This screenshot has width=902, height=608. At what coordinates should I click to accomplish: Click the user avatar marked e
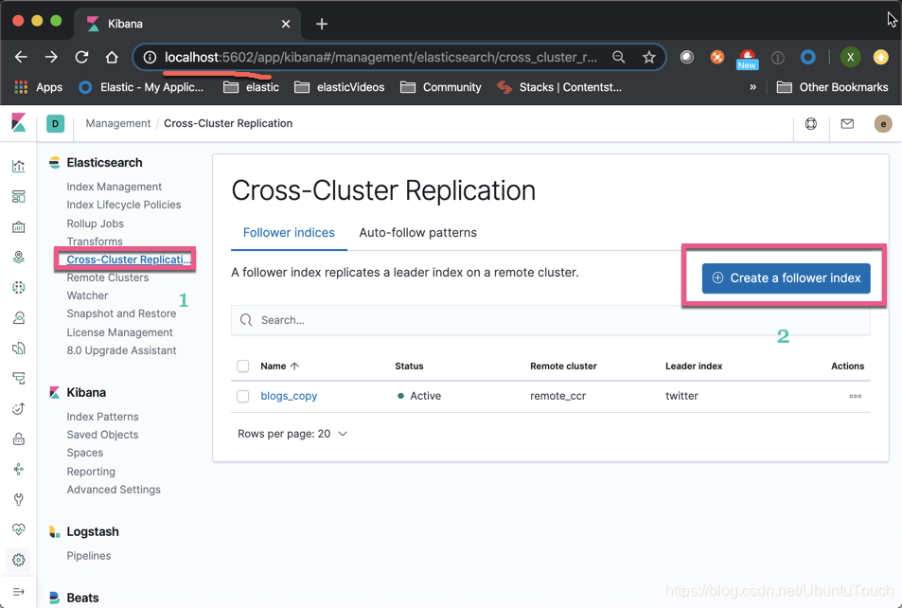coord(882,123)
